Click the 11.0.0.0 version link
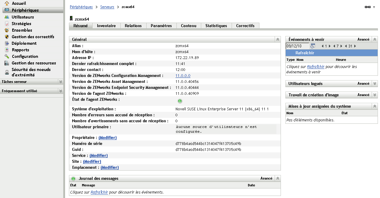Viewport: 380px width, 198px height. 183,76
